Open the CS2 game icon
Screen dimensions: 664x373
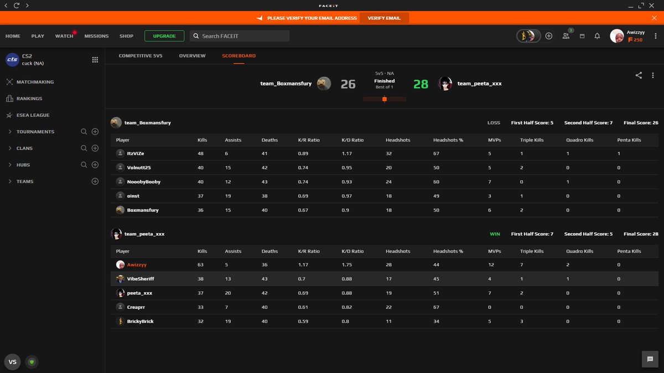coord(12,60)
